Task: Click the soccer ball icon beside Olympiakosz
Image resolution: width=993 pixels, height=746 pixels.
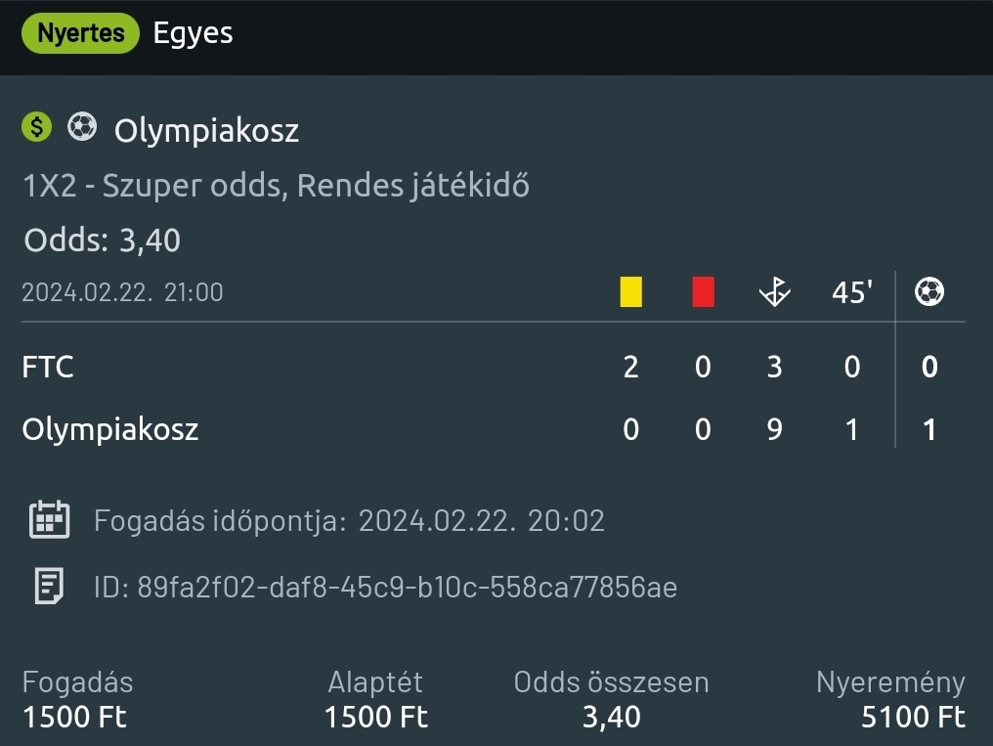Action: 82,127
